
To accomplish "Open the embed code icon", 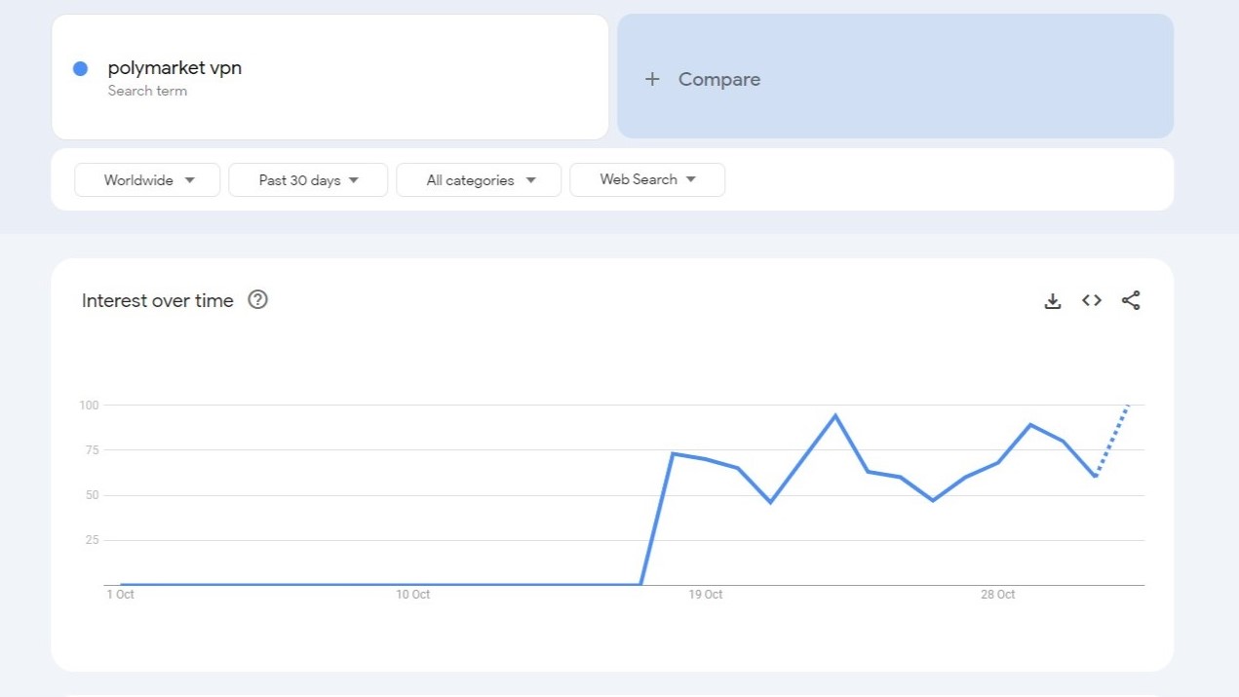I will coord(1092,300).
